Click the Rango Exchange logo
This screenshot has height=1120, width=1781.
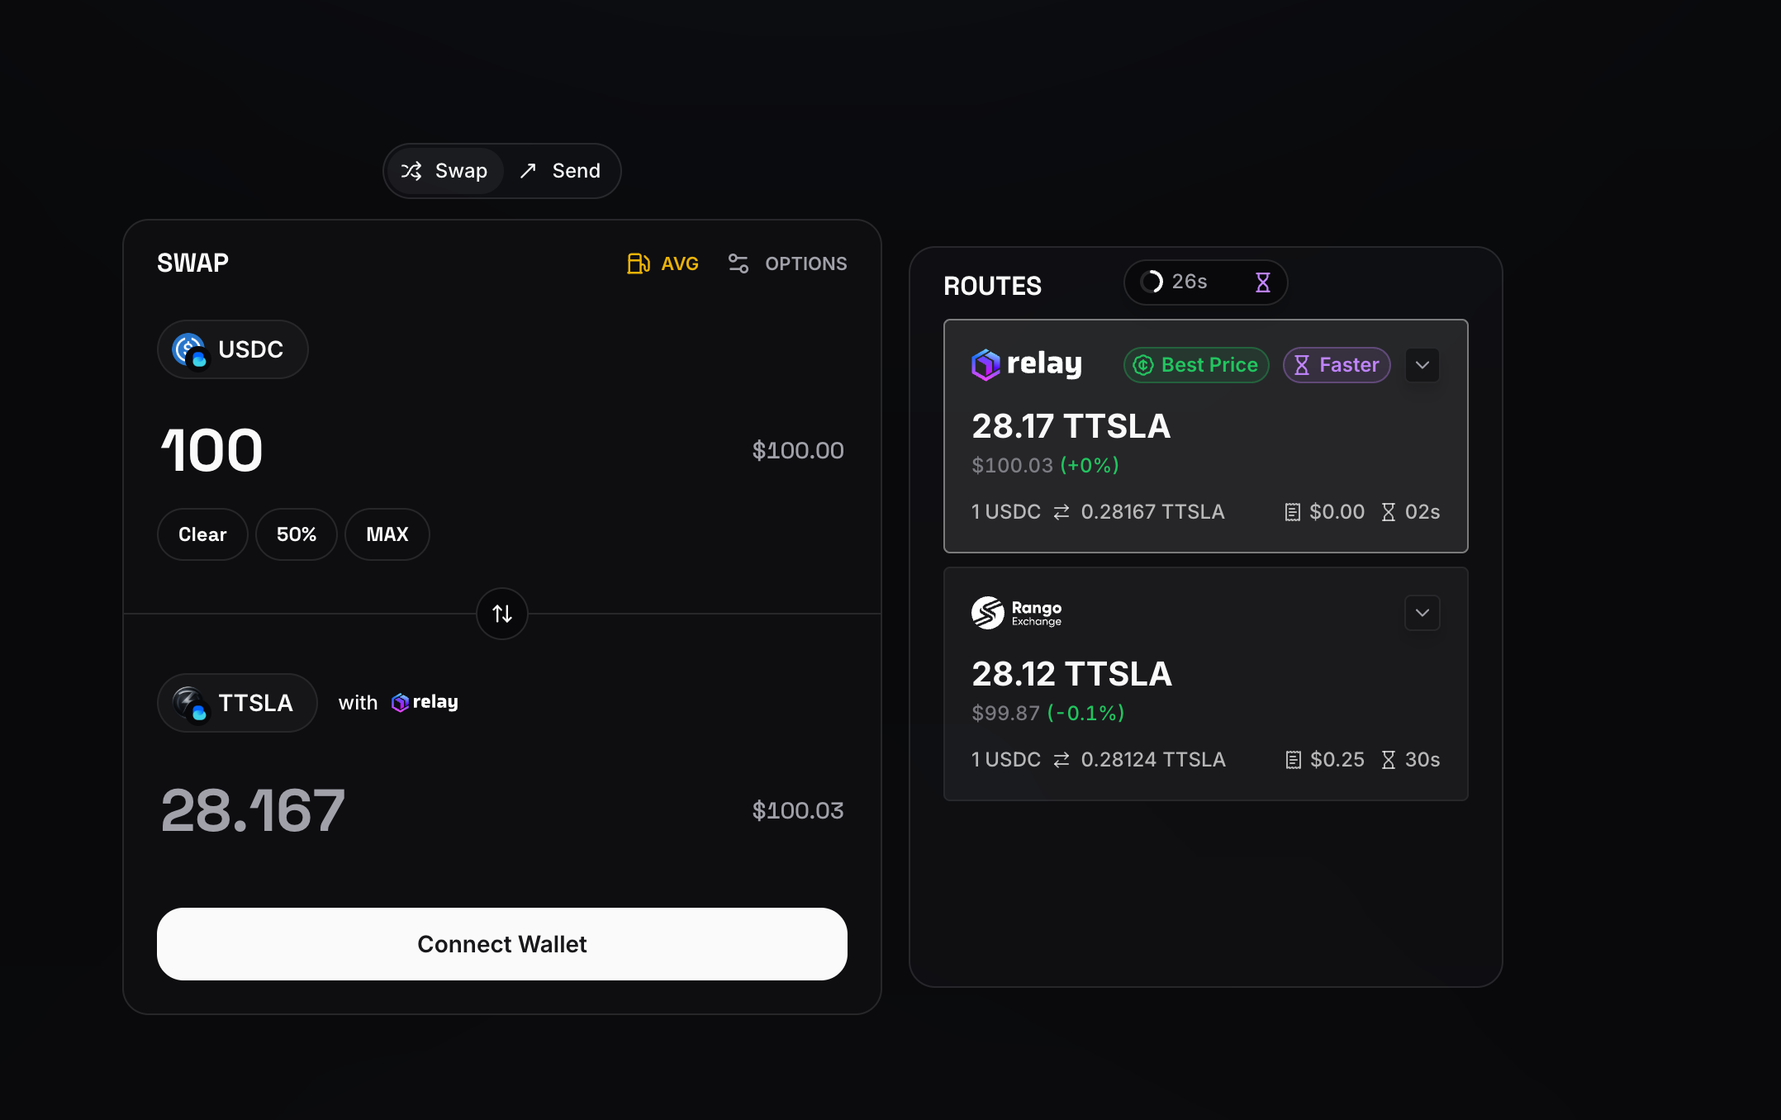point(1017,613)
